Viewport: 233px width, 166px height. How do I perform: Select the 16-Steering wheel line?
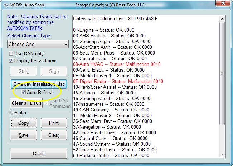(x=112, y=99)
